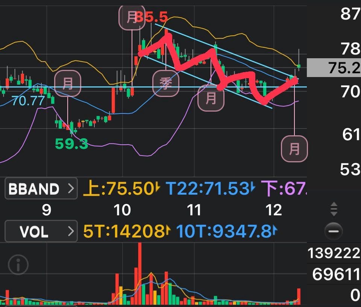Image resolution: width=361 pixels, height=307 pixels.
Task: Tap the 月 marker below the November candles
Action: pyautogui.click(x=211, y=98)
